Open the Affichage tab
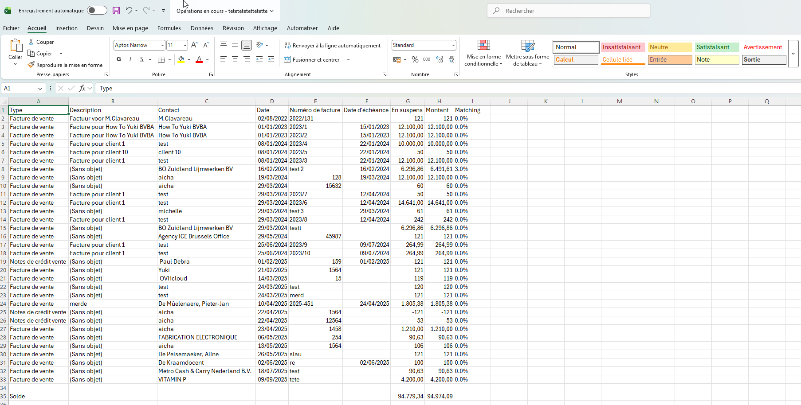The image size is (801, 405). click(x=265, y=28)
